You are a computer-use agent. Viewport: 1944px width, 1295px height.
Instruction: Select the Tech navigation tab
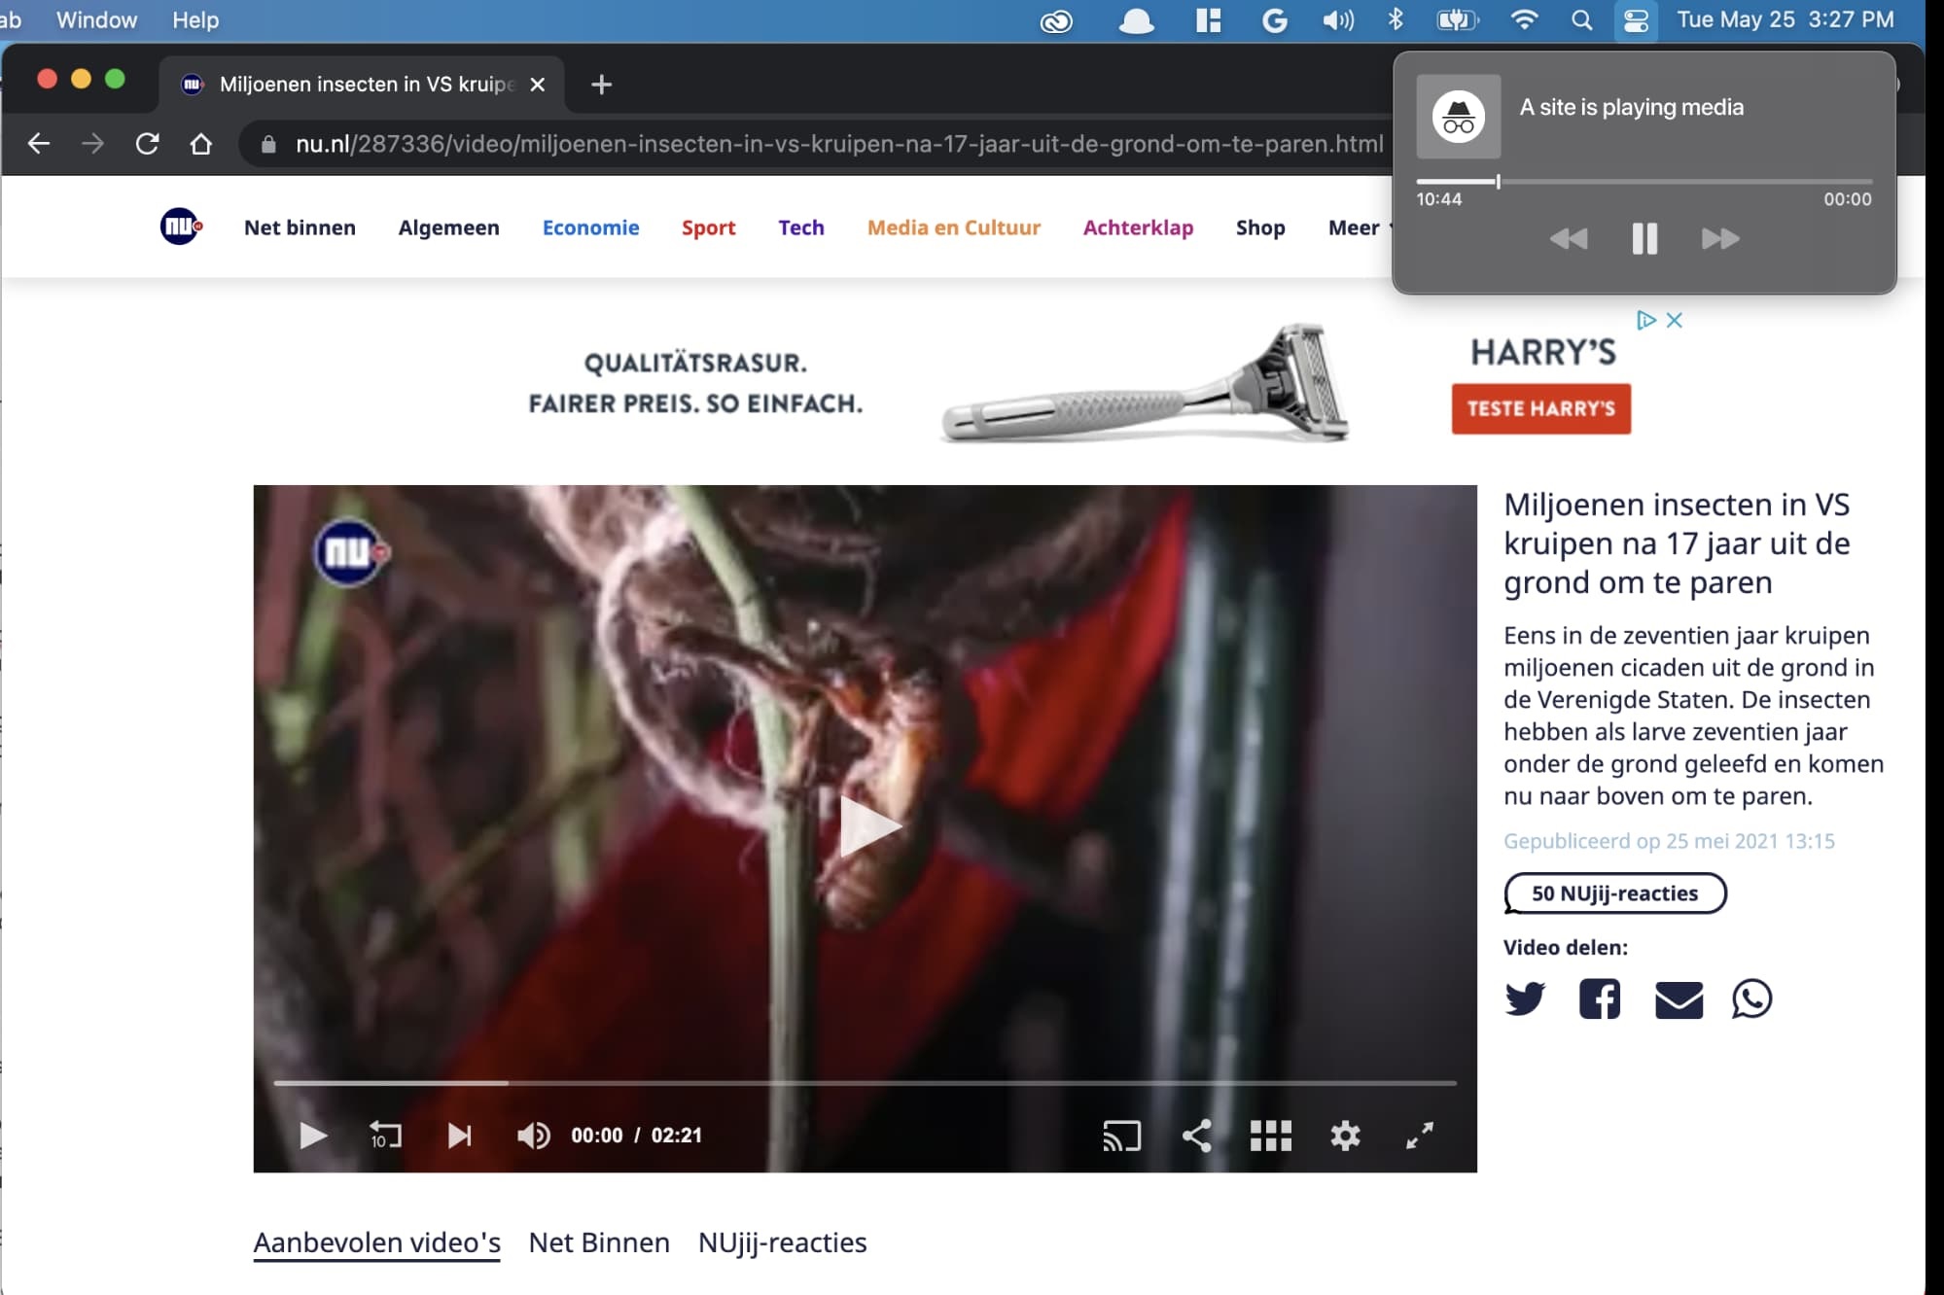tap(802, 227)
